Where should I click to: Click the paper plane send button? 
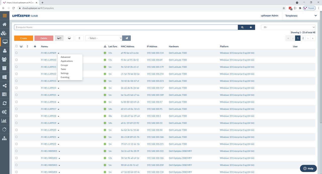point(127,38)
